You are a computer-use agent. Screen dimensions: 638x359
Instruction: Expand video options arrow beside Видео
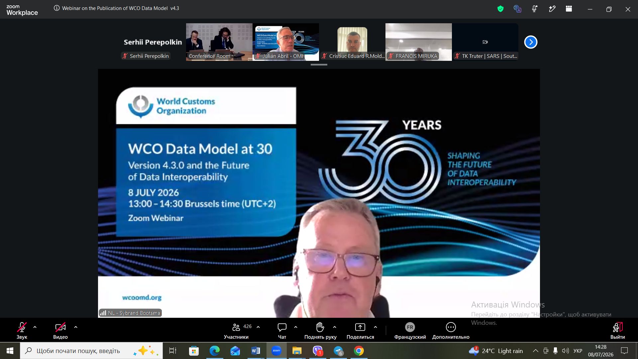click(76, 327)
